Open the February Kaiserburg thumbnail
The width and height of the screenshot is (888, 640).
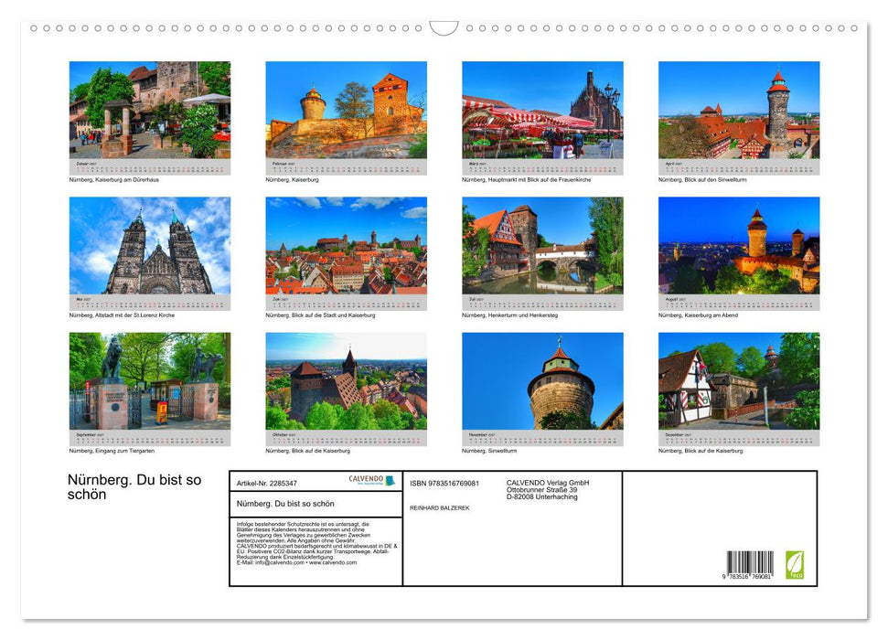click(x=346, y=110)
